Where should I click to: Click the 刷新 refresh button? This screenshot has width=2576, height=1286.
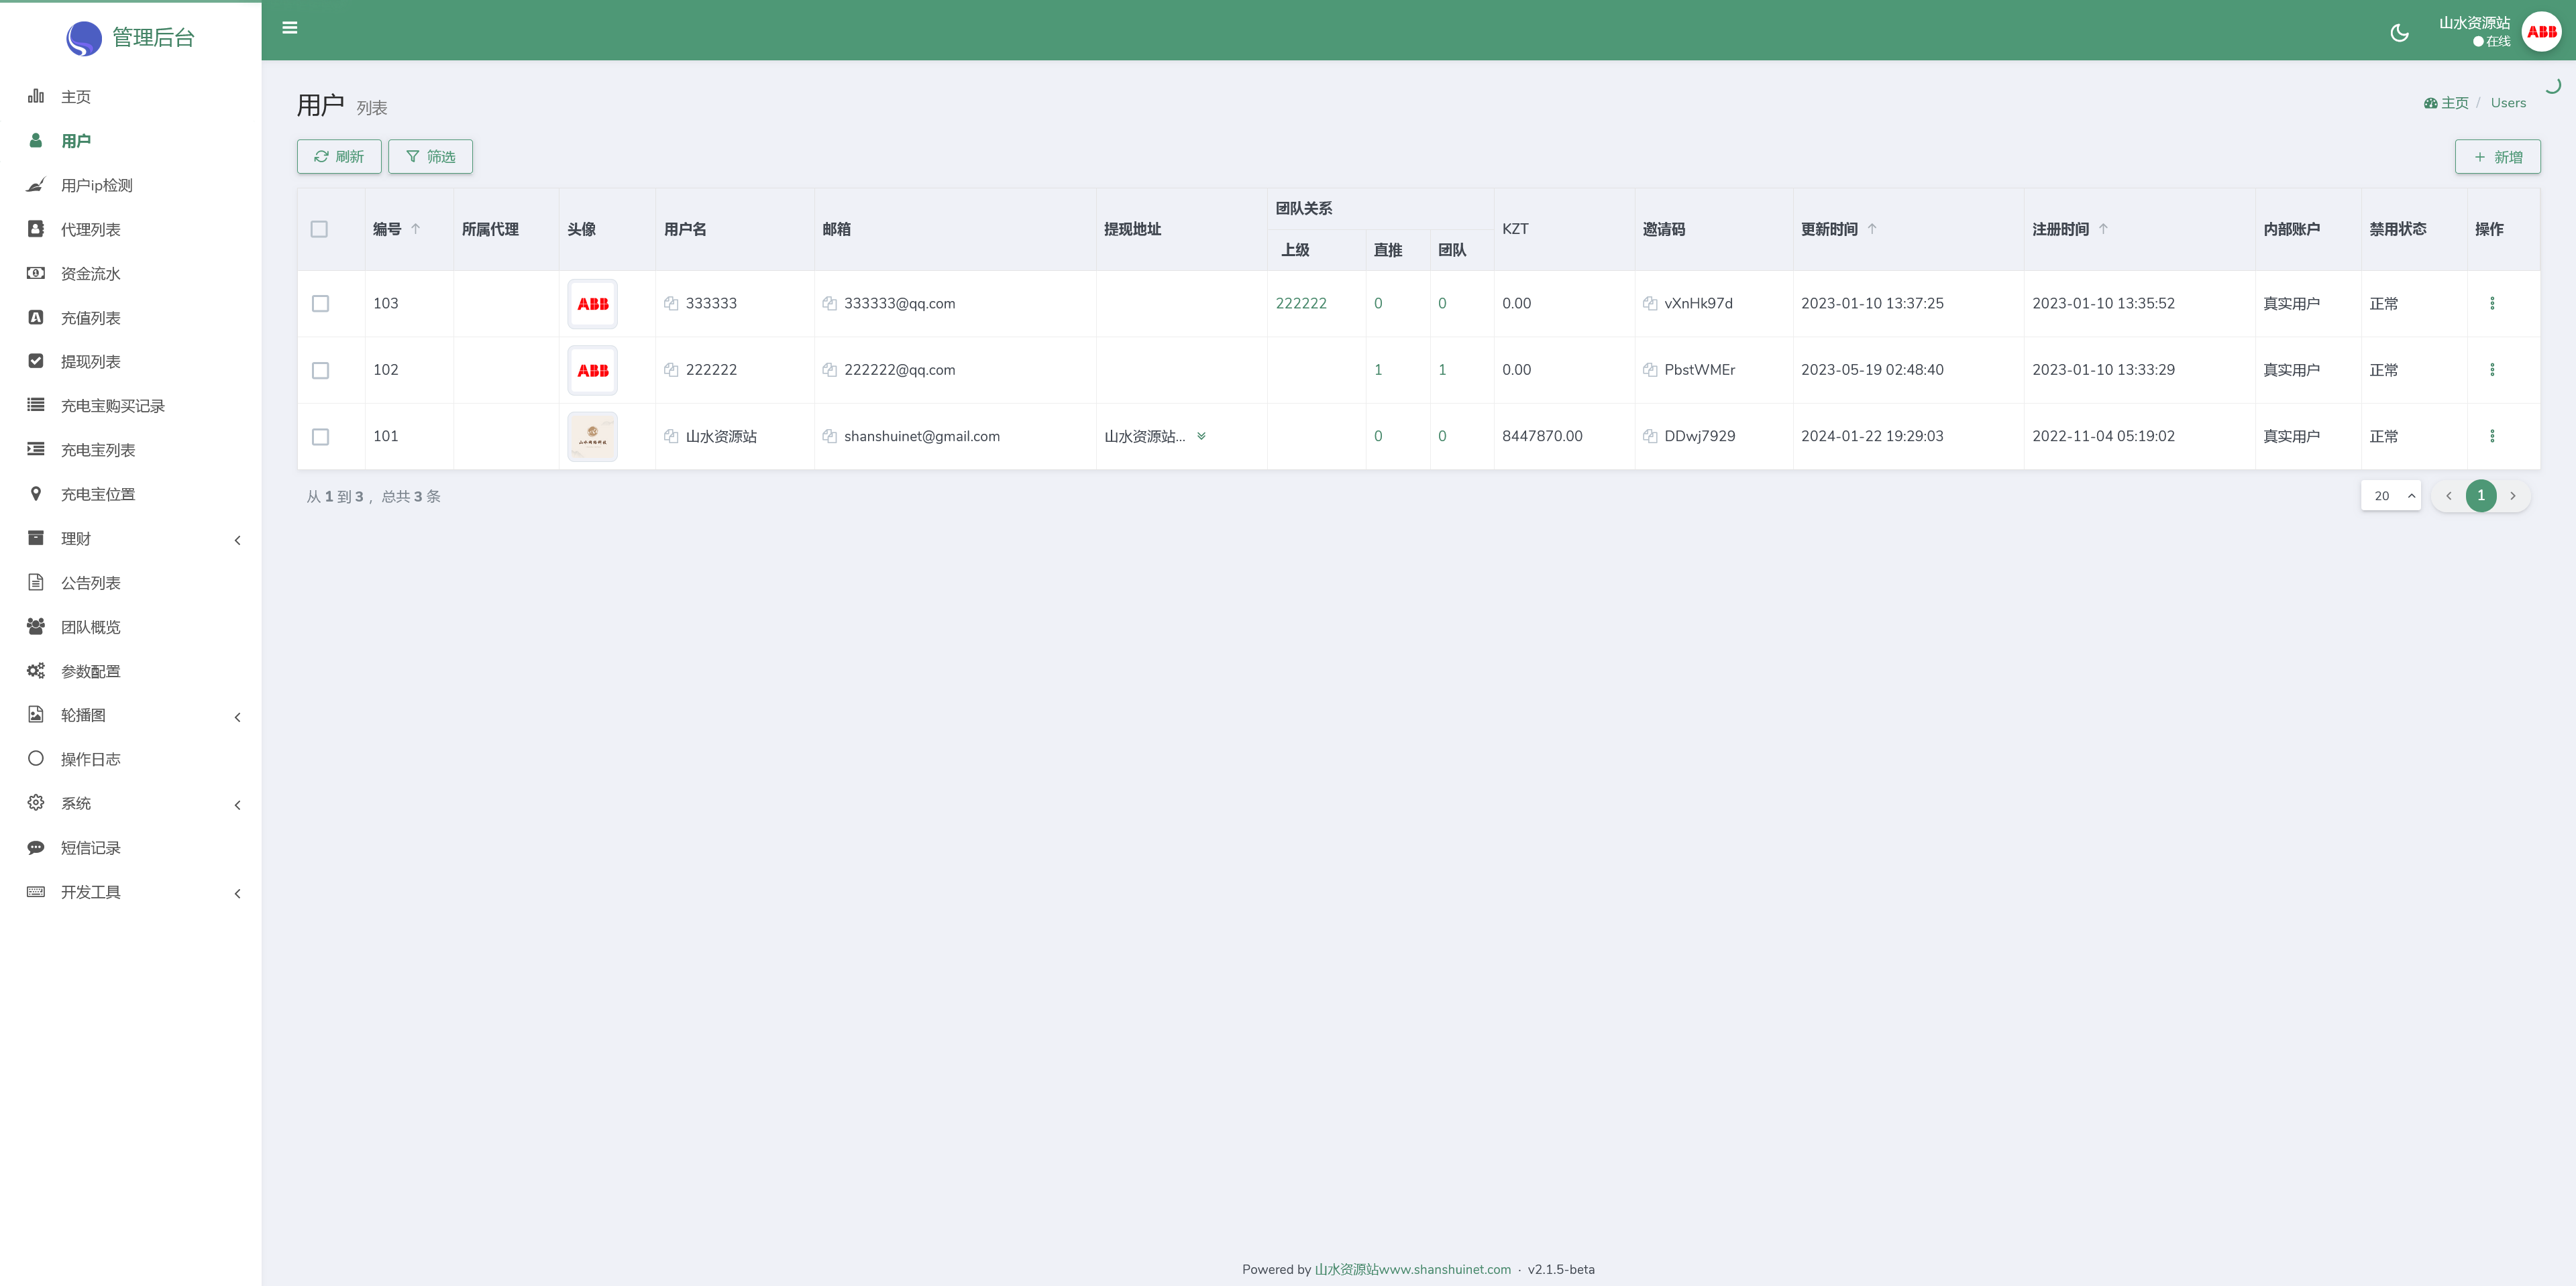[x=339, y=157]
